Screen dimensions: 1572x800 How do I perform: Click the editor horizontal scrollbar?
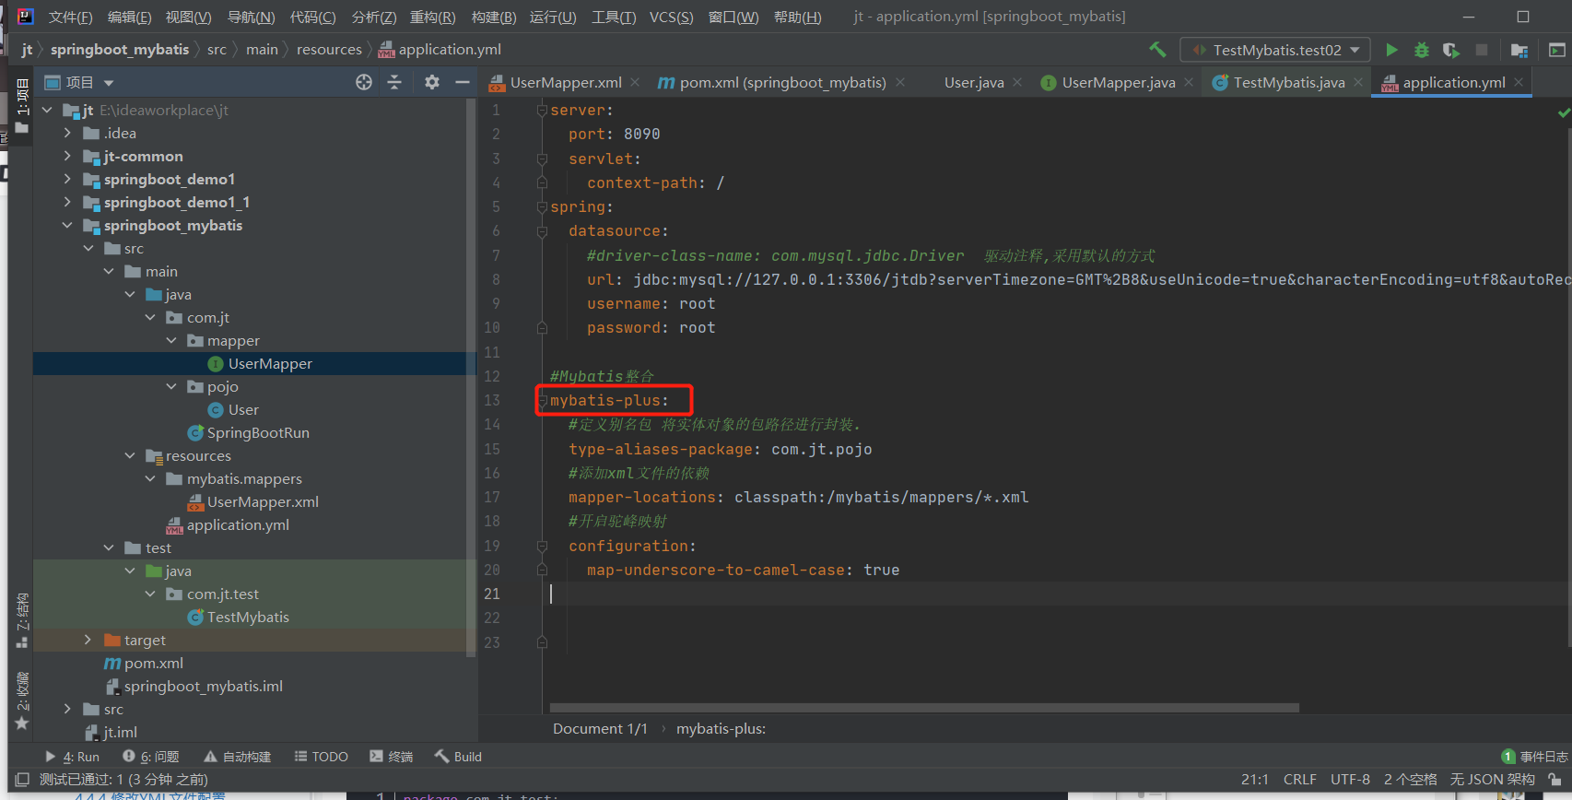click(924, 708)
